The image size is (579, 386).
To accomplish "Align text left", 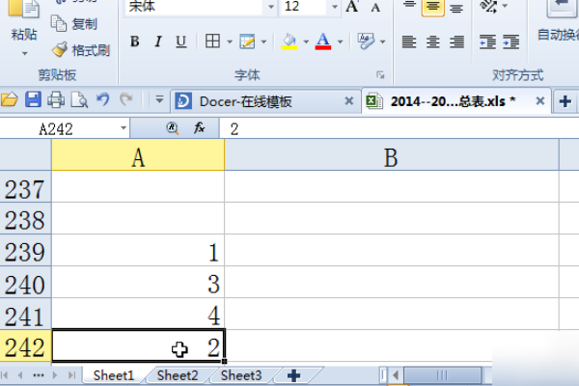I will pos(409,41).
